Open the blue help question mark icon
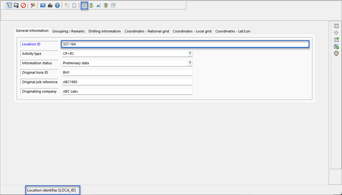This screenshot has width=342, height=195. [x=57, y=6]
